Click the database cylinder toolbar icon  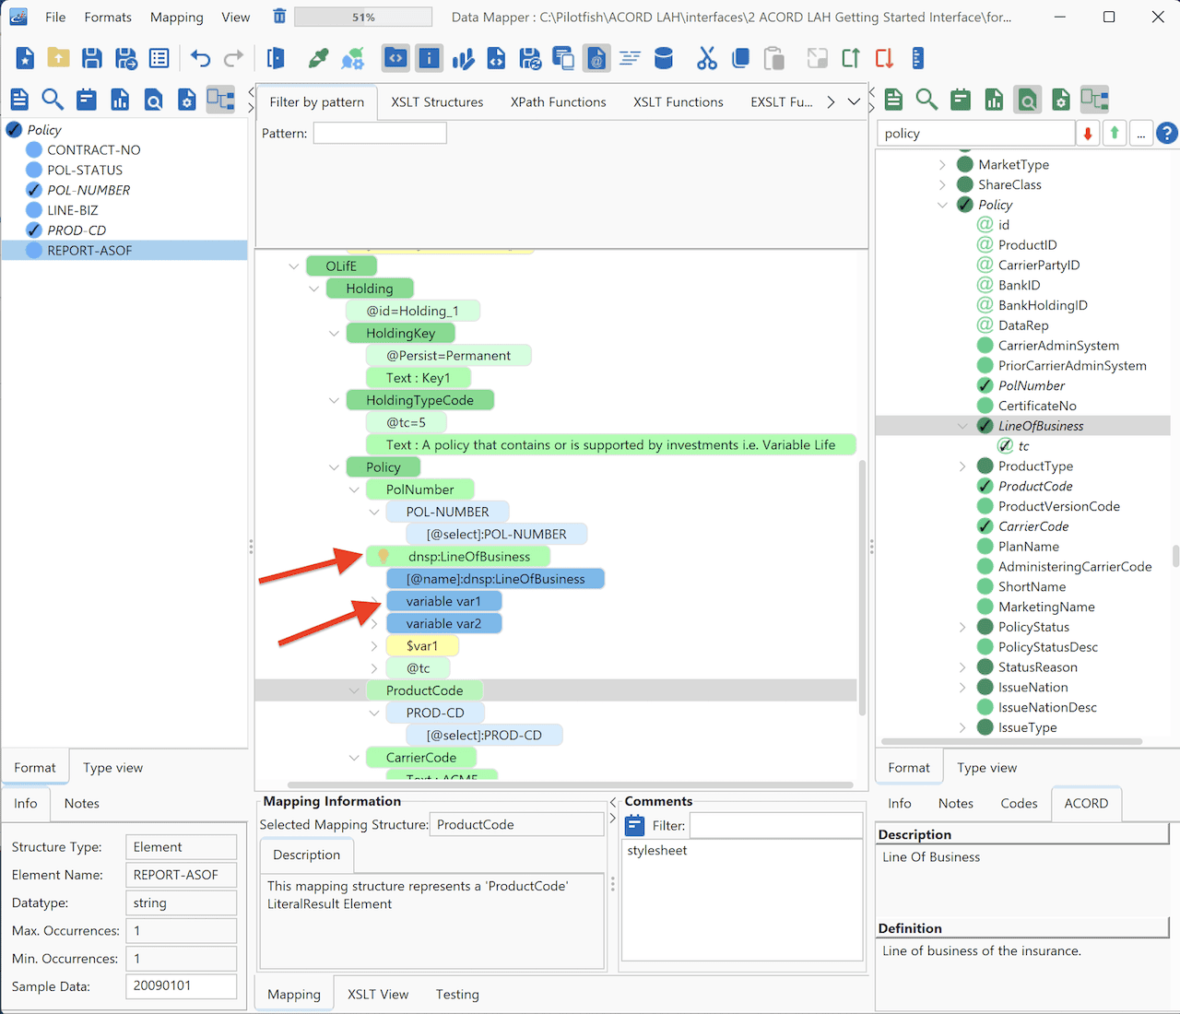point(663,58)
